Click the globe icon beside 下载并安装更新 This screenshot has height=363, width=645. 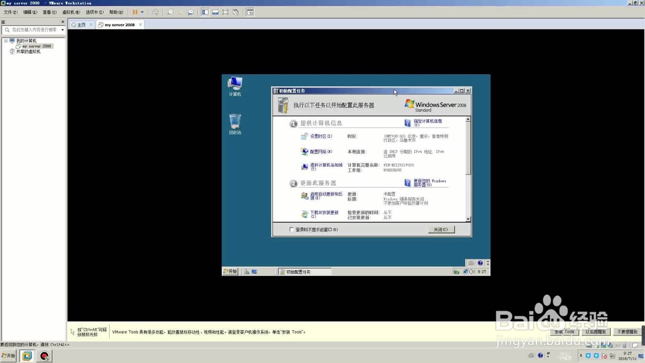pos(304,214)
